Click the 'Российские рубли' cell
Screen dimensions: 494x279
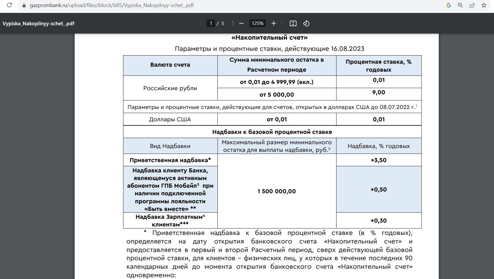170,88
